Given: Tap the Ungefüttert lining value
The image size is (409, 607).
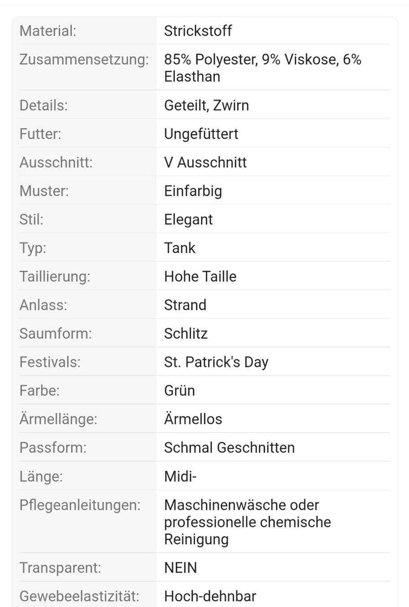Looking at the screenshot, I should pos(201,134).
